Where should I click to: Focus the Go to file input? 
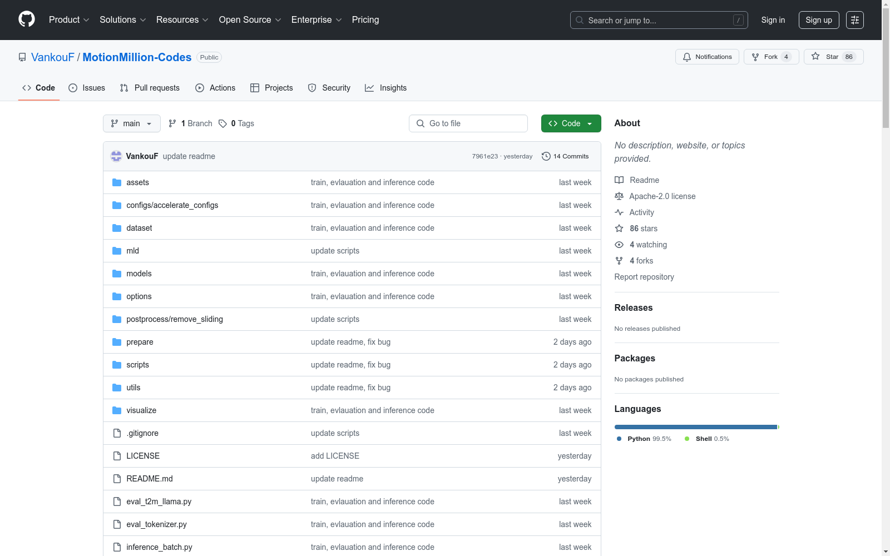(x=468, y=123)
